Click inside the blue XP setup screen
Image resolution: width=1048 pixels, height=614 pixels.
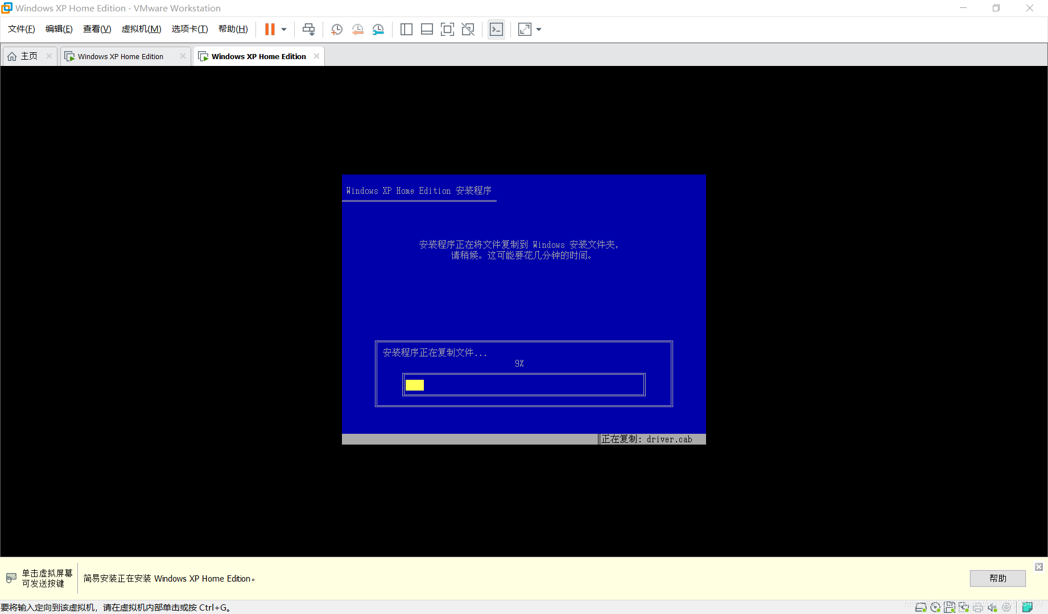[524, 309]
